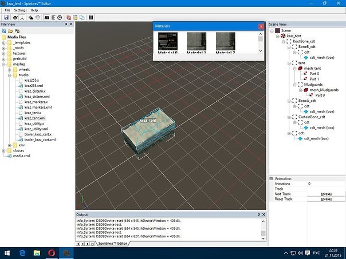Collapse the meshes folder
The height and width of the screenshot is (259, 346).
coord(4,64)
